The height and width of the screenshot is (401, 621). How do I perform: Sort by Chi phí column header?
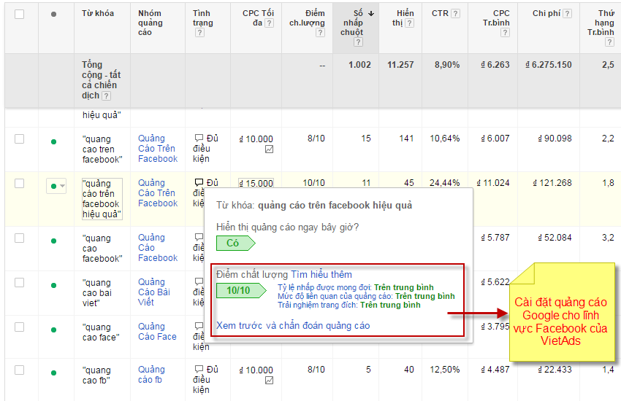tap(546, 13)
